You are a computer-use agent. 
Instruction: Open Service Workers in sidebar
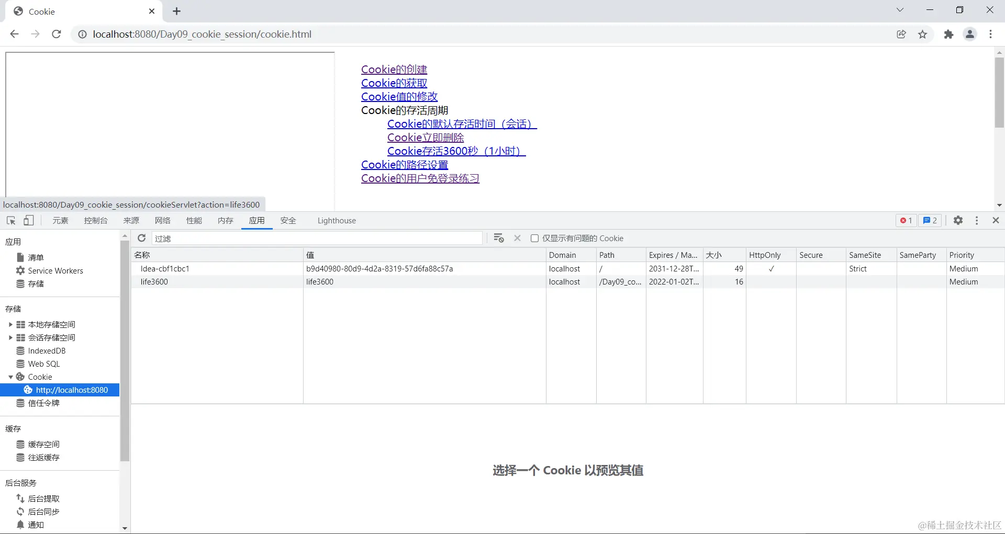point(55,270)
